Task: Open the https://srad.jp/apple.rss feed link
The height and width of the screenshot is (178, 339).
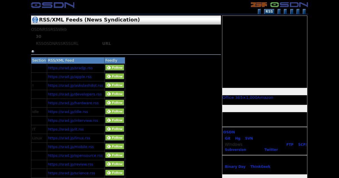Action: tap(70, 77)
